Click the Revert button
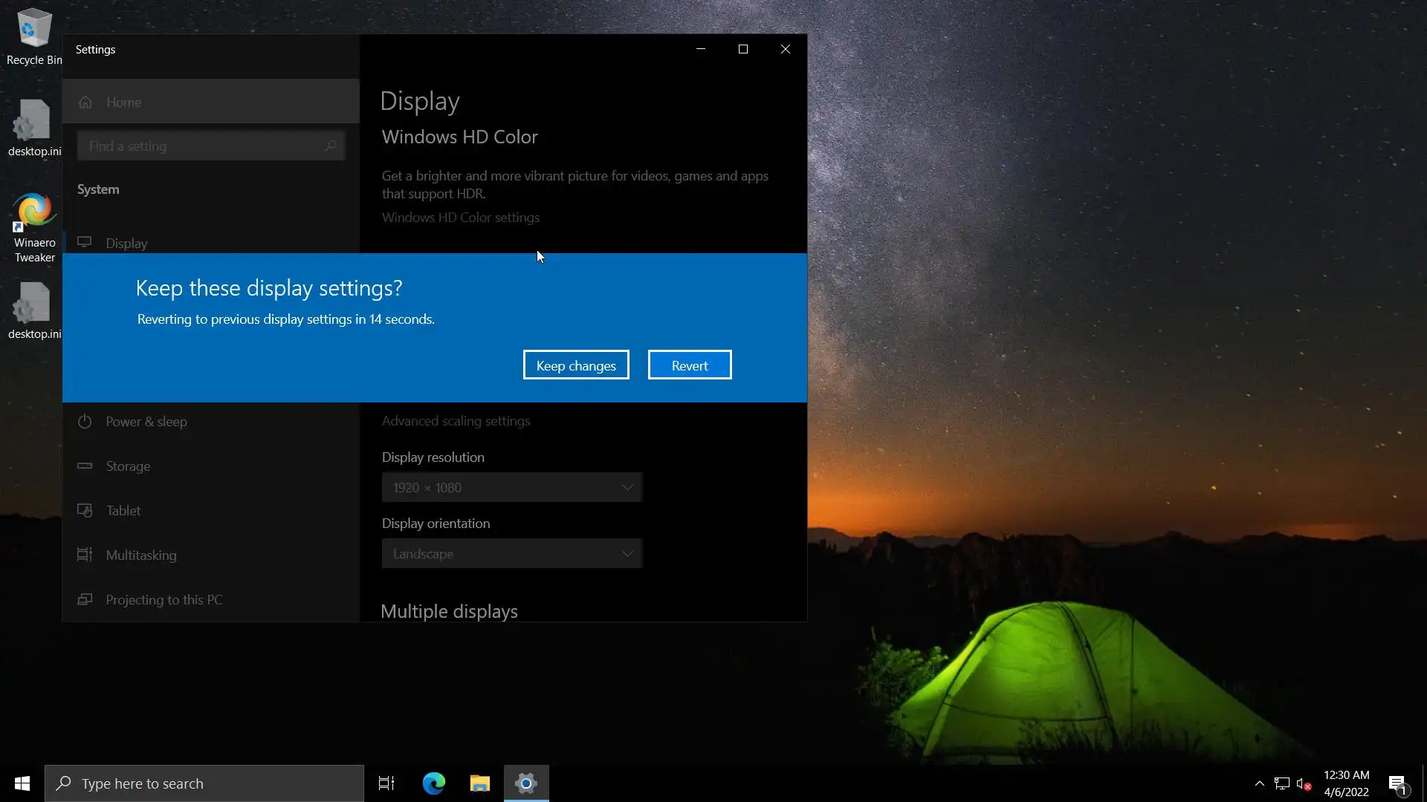Viewport: 1427px width, 802px height. tap(689, 365)
